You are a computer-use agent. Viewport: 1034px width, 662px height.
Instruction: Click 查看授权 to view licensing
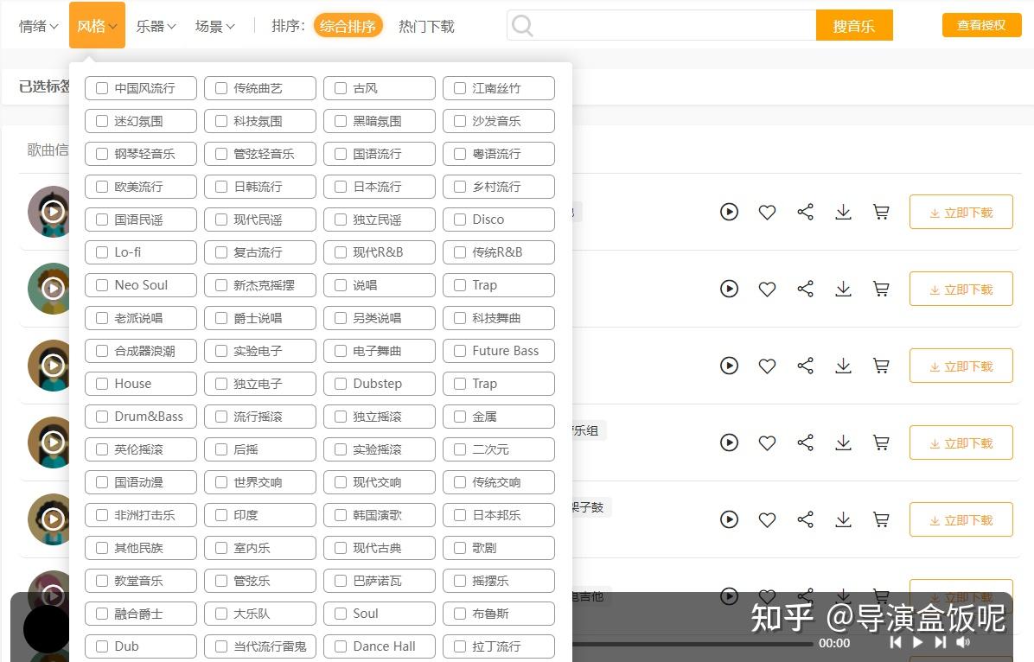[x=980, y=25]
